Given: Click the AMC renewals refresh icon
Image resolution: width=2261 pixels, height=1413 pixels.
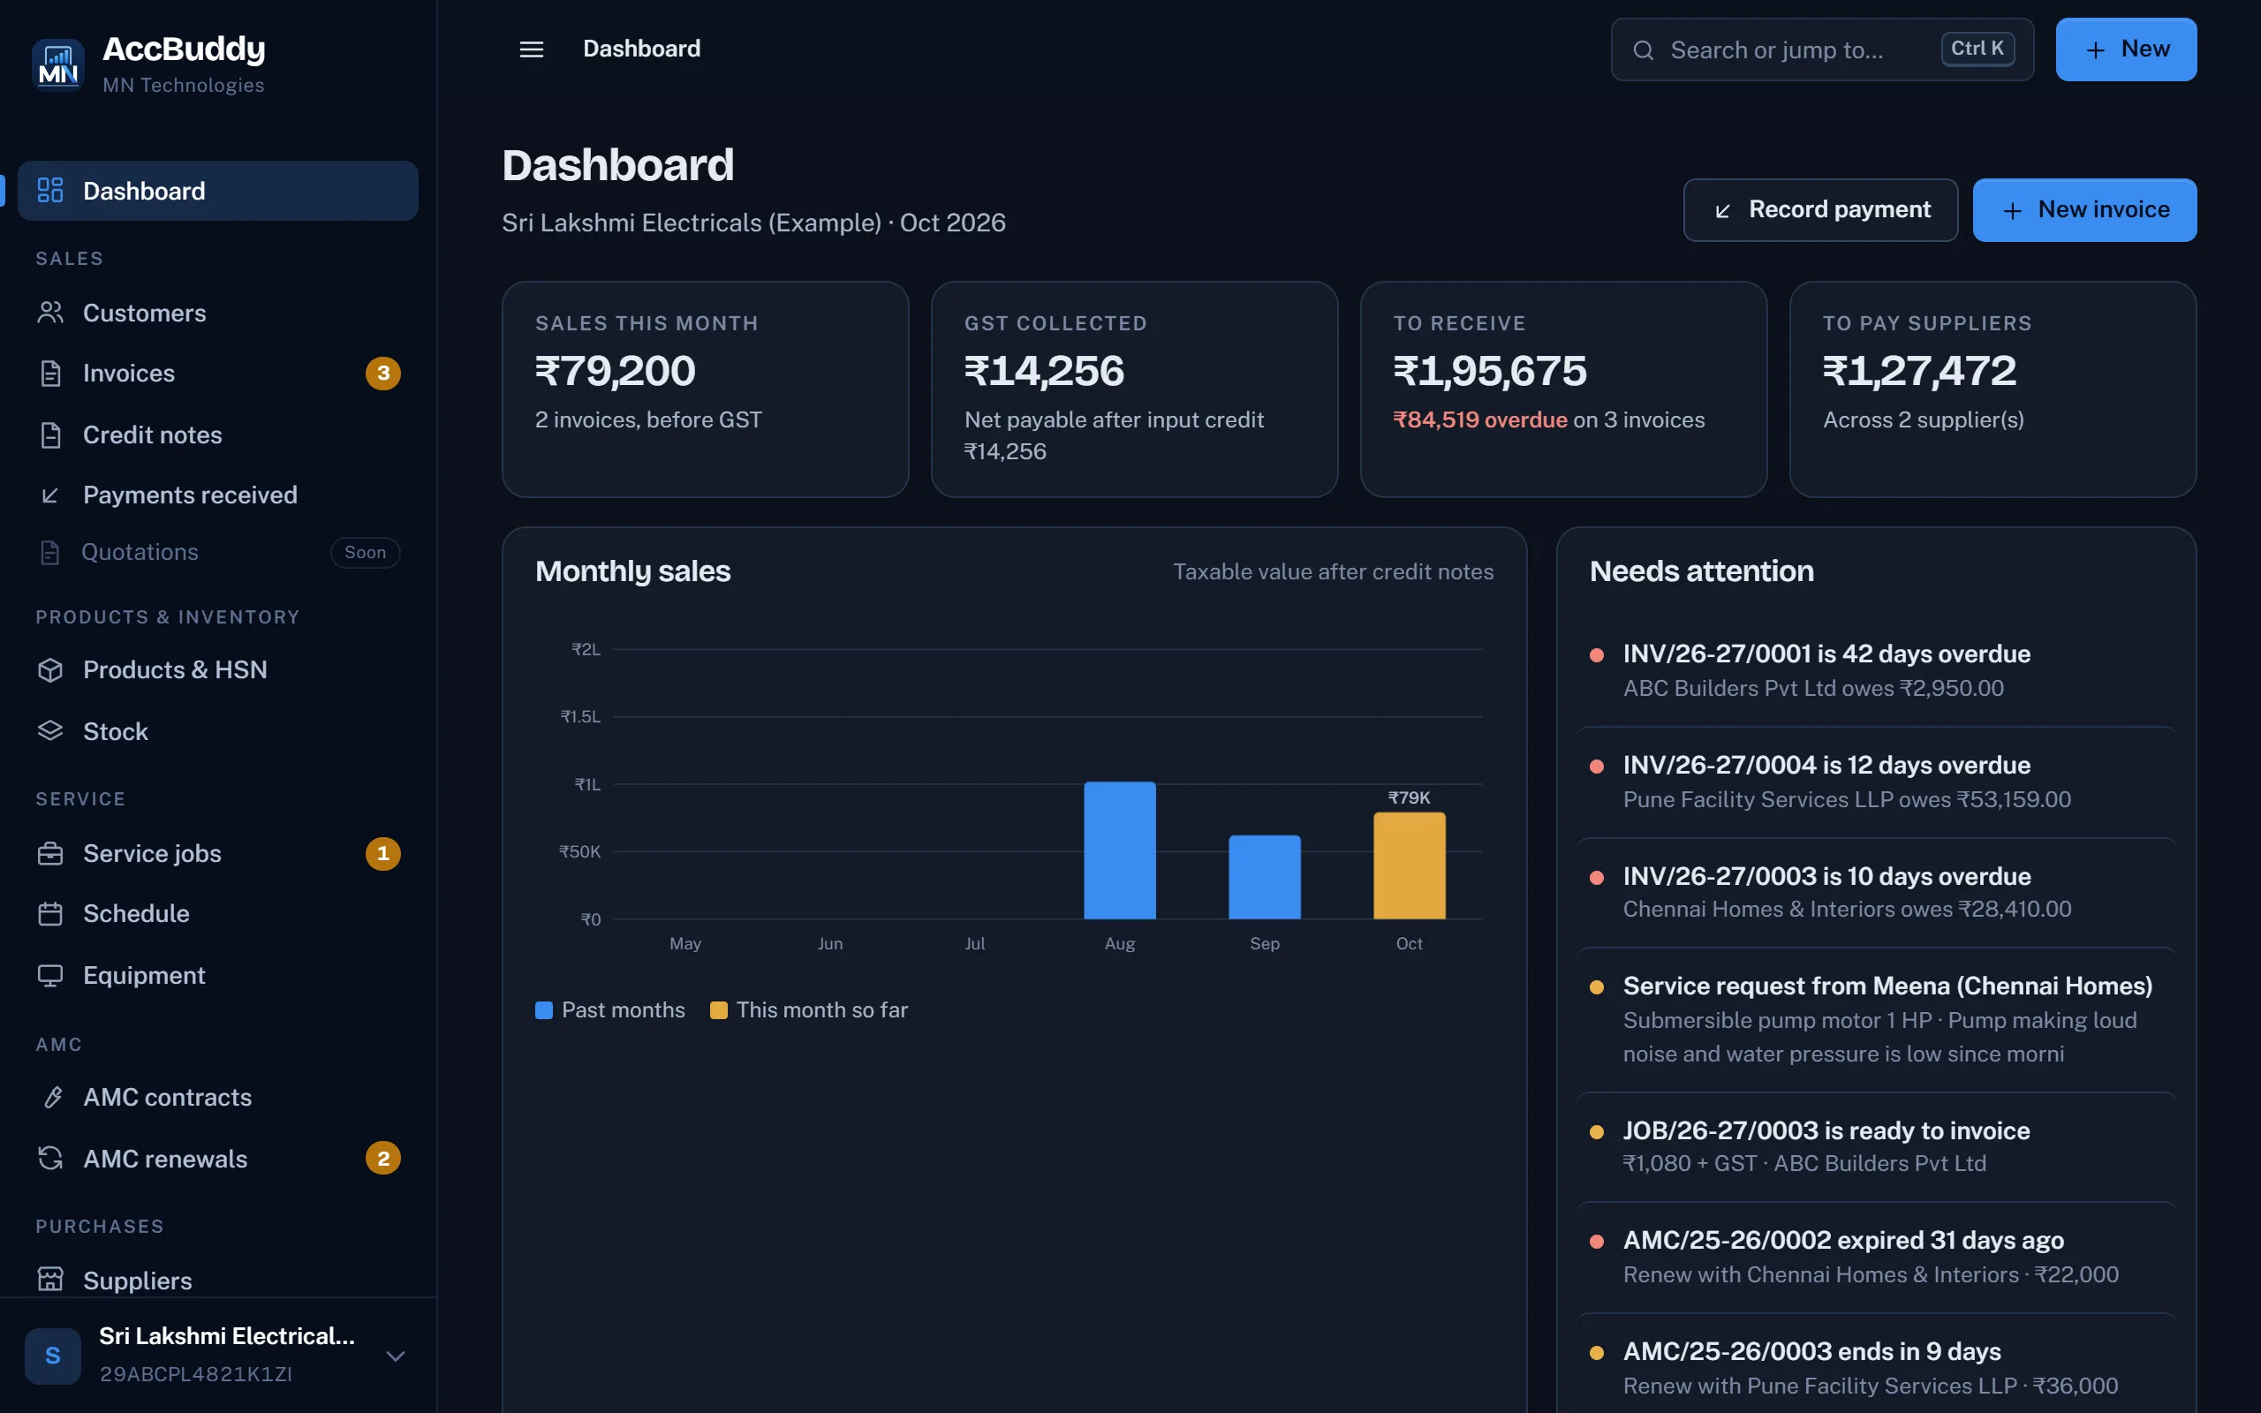Looking at the screenshot, I should [x=49, y=1159].
